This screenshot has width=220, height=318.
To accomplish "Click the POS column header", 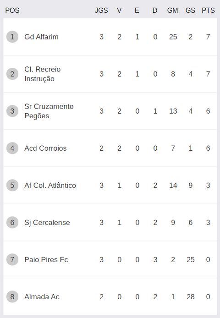I will click(x=12, y=11).
